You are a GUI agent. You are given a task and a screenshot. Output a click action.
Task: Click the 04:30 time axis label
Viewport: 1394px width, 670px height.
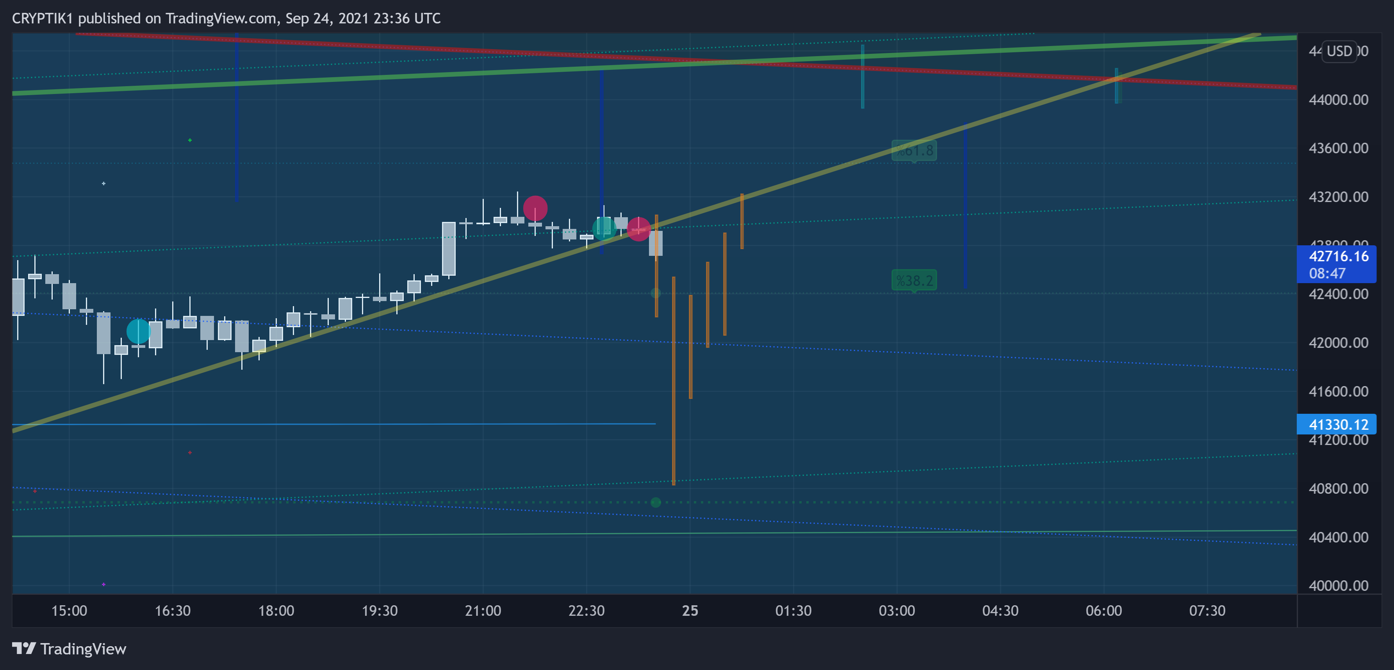coord(1000,611)
